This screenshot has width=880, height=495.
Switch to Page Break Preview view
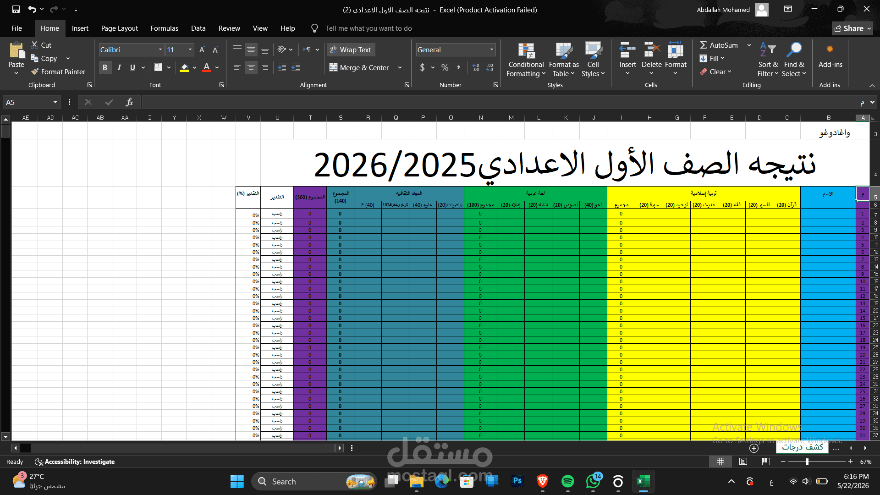(x=766, y=462)
